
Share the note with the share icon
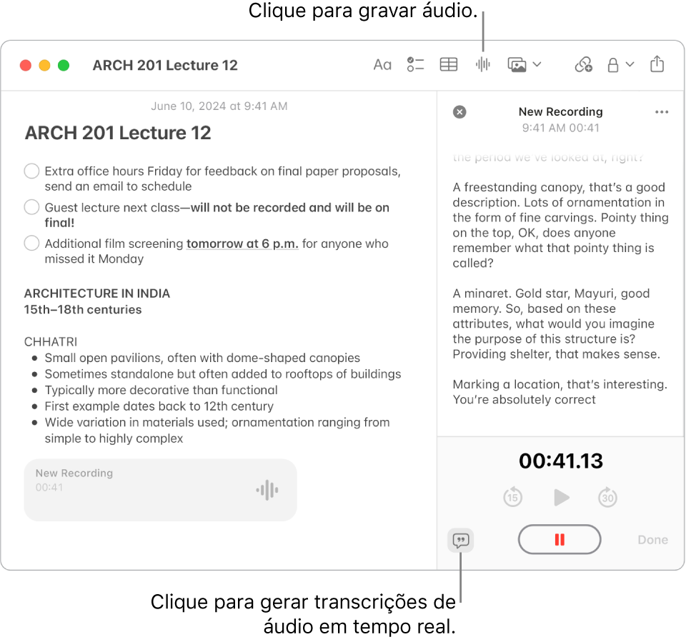pos(657,64)
